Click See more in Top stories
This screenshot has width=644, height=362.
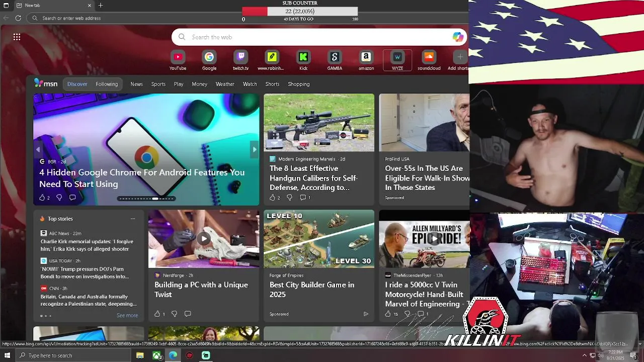pos(127,315)
